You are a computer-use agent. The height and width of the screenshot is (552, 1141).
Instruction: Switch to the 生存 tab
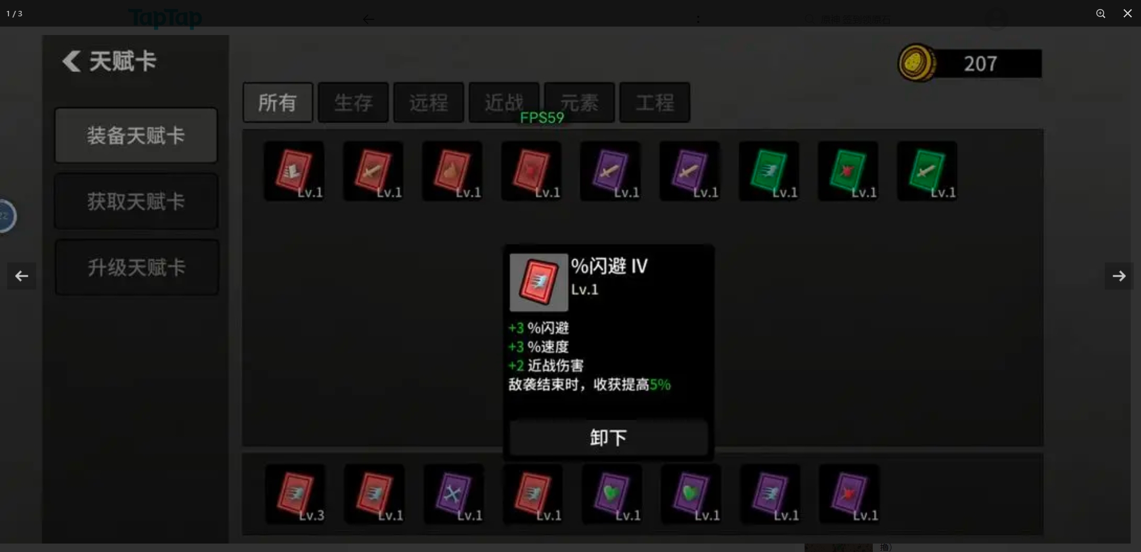(x=353, y=103)
